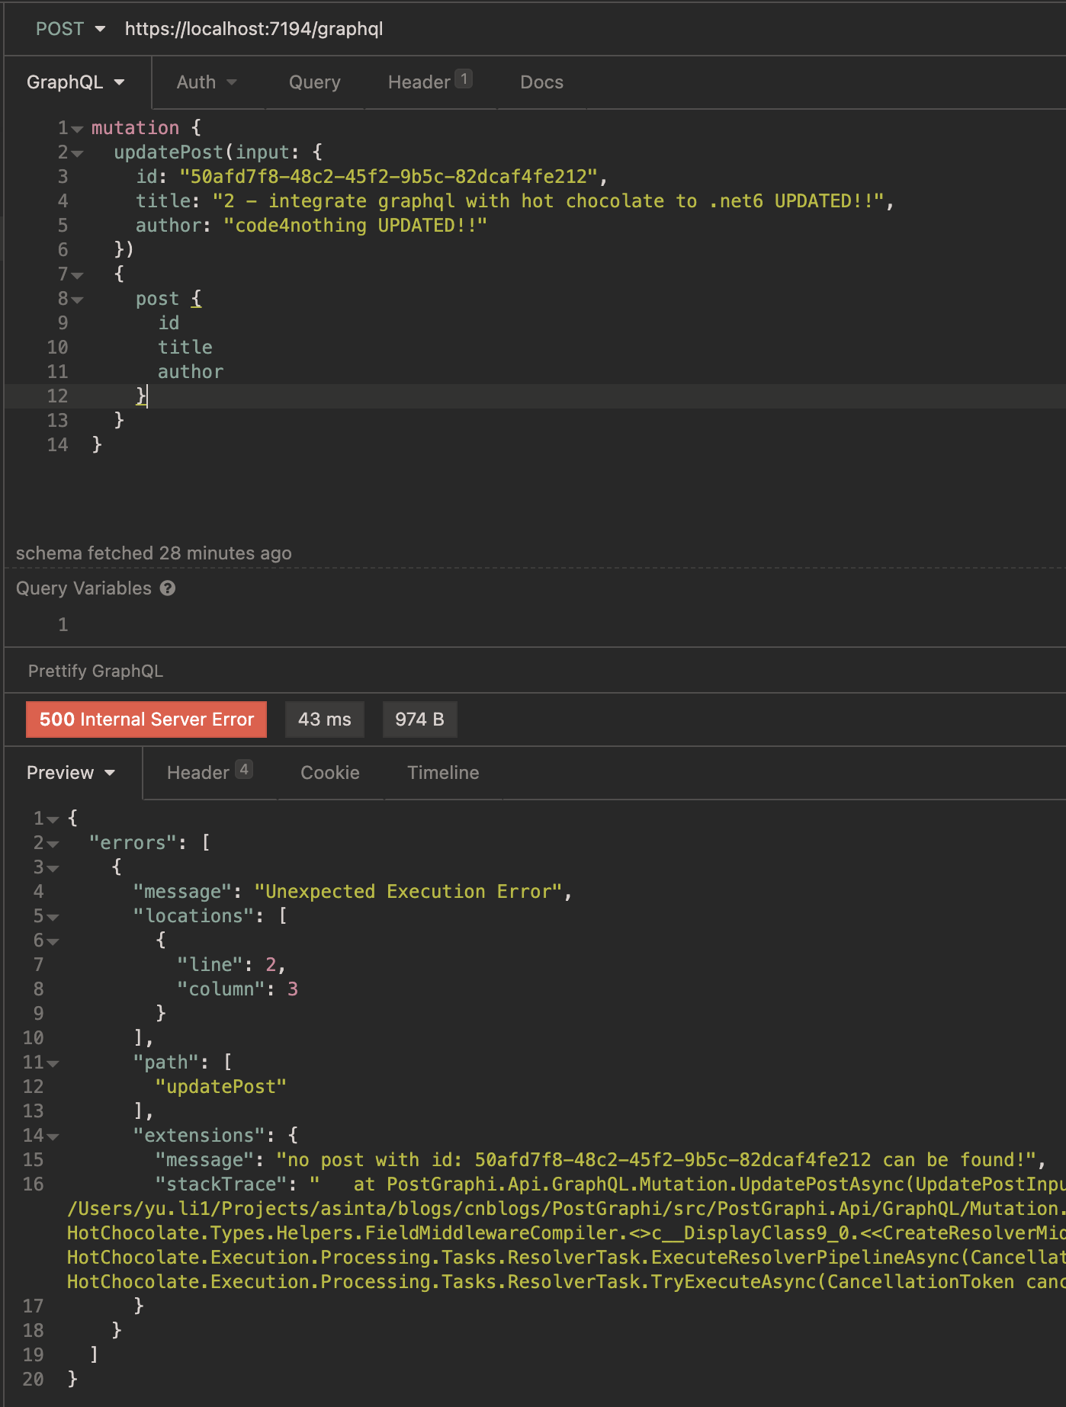Open the Timeline tab
Screen dimensions: 1066x1407
click(443, 773)
